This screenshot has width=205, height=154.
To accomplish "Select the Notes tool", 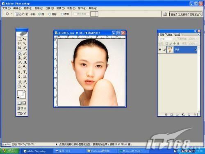I will [x=20, y=82].
